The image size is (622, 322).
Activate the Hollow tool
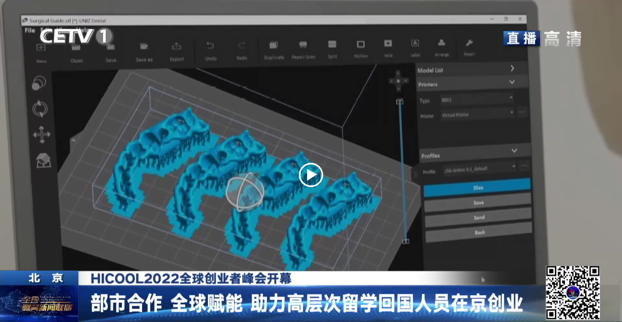pos(361,44)
